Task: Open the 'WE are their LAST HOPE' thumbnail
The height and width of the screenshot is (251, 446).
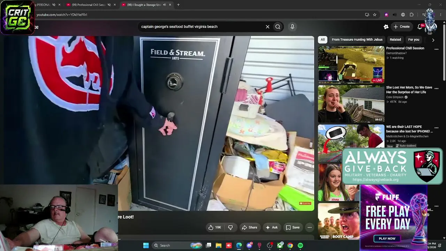Action: [351, 143]
